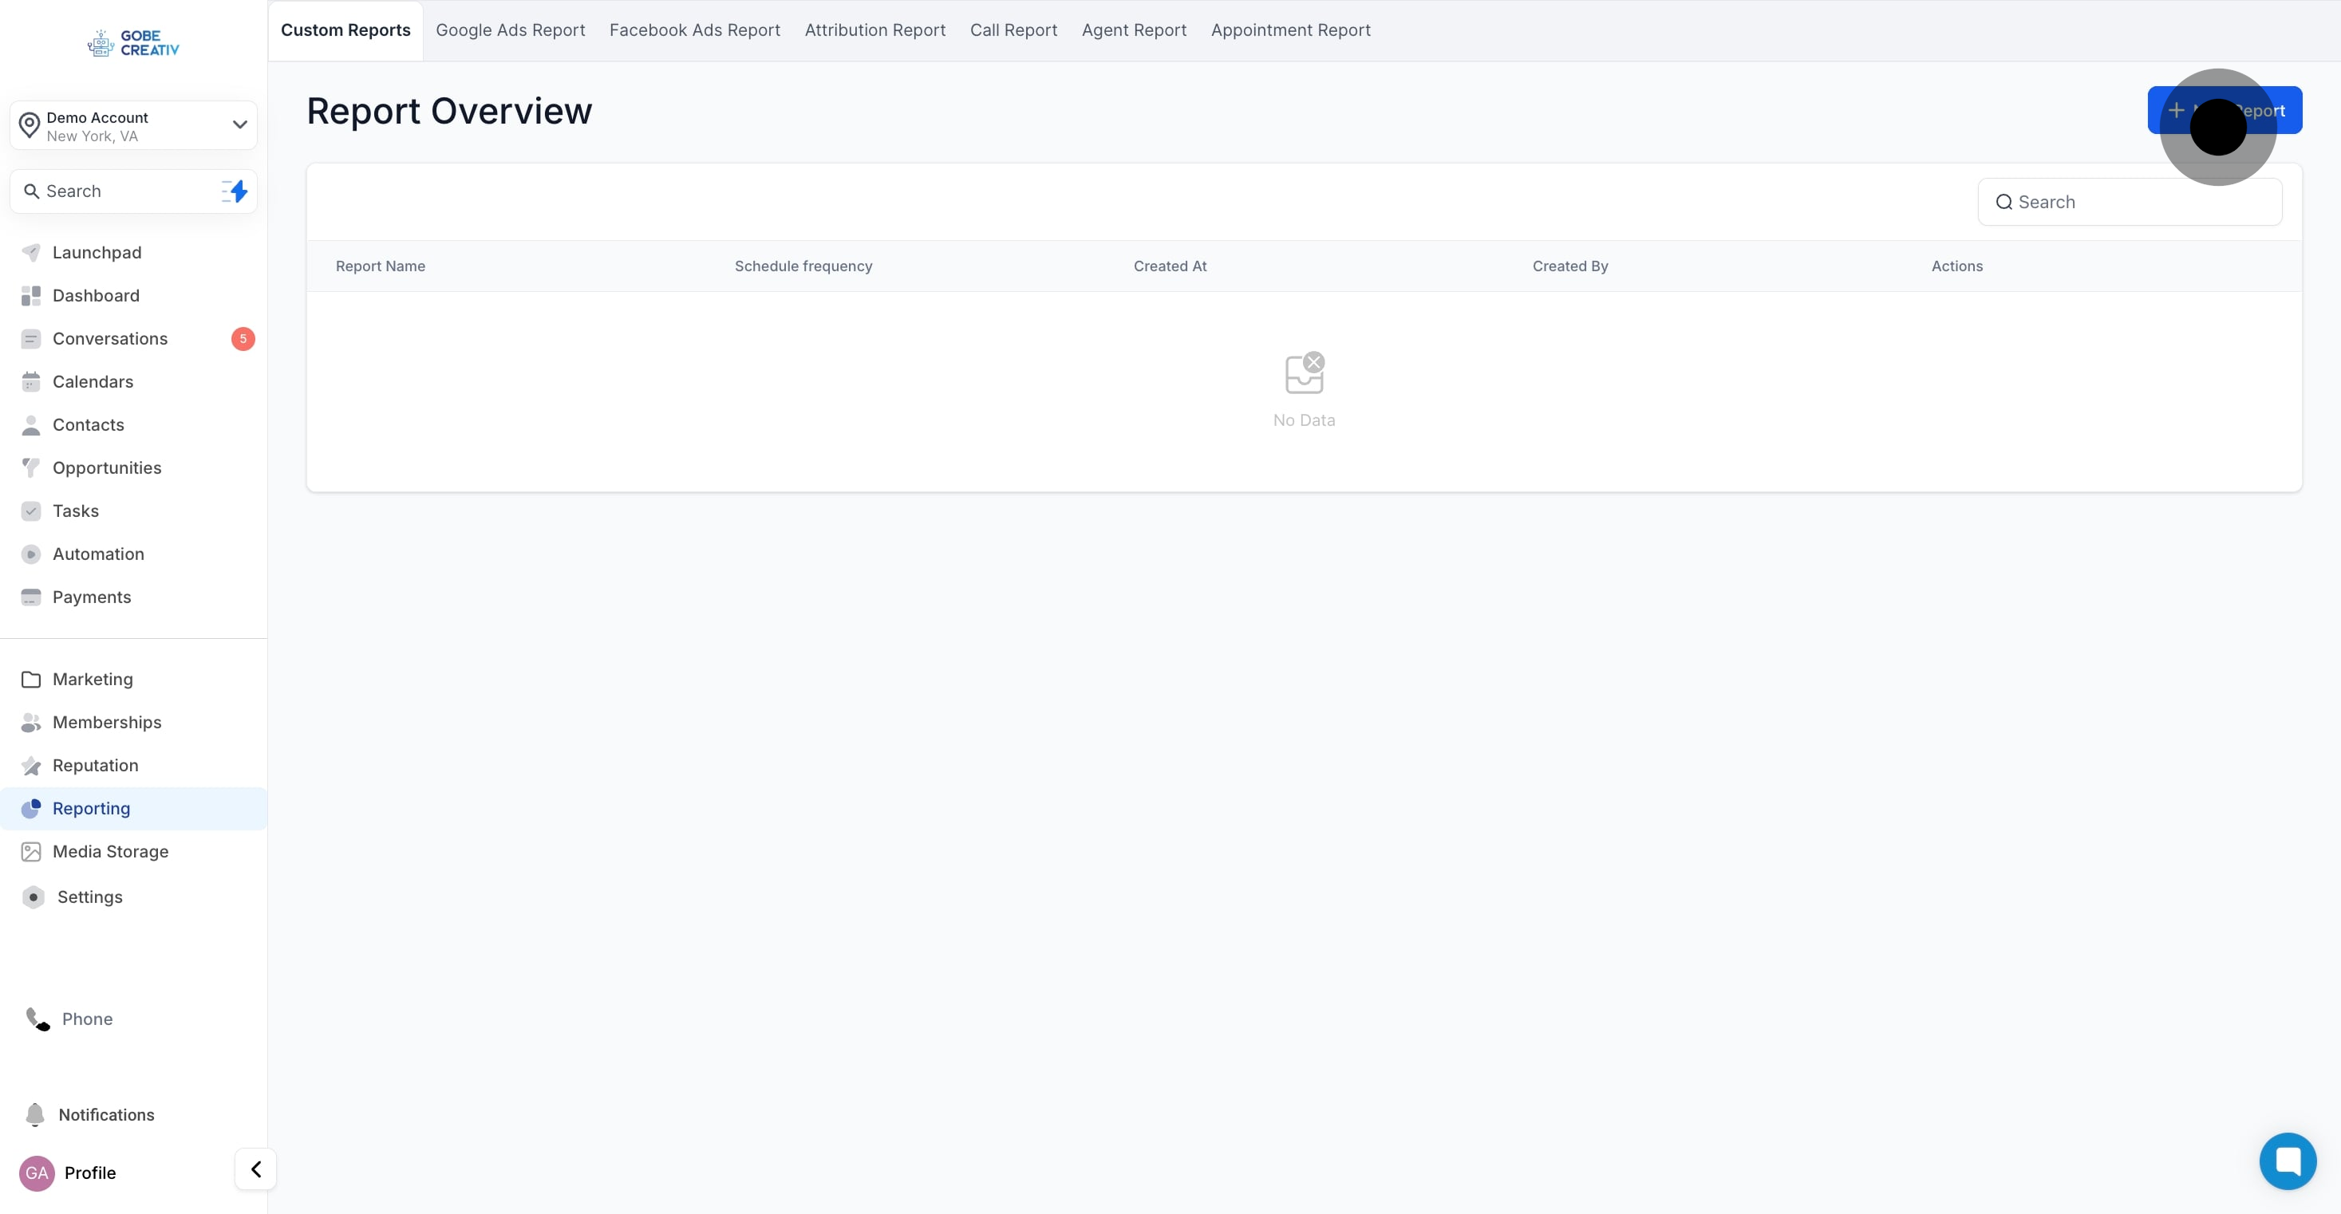Open the Automation section
Viewport: 2341px width, 1214px height.
coord(97,554)
